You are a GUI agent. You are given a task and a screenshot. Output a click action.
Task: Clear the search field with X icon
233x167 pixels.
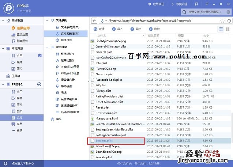click(228, 12)
